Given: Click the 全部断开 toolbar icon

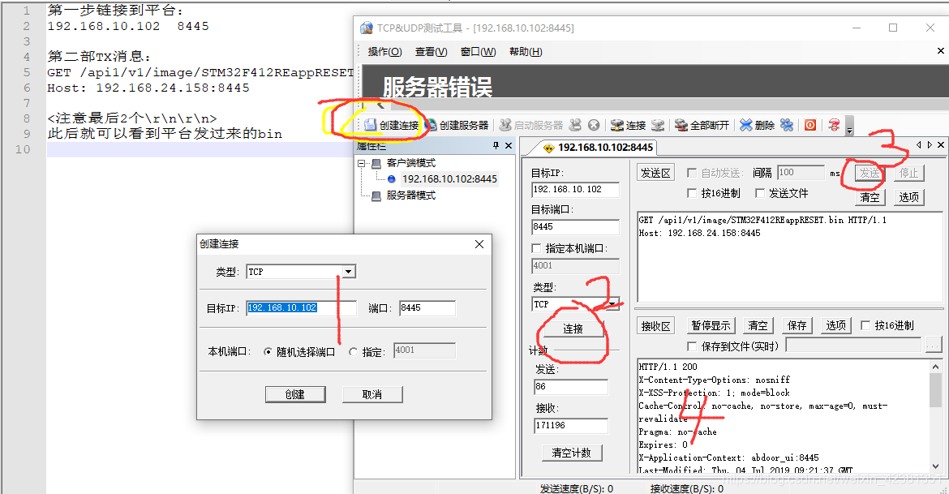Looking at the screenshot, I should [x=681, y=125].
